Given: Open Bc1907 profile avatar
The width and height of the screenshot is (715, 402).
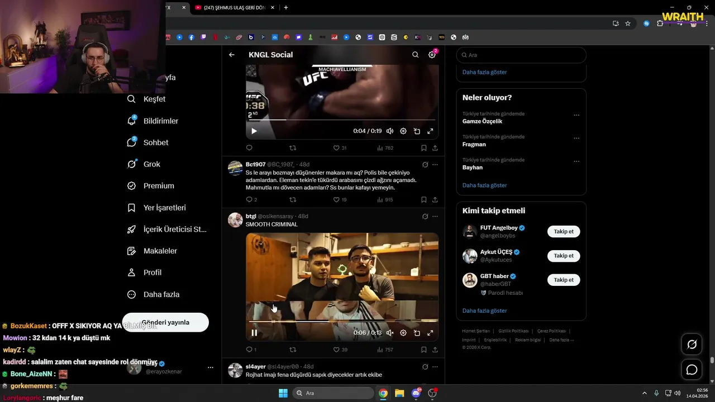Looking at the screenshot, I should pos(235,168).
